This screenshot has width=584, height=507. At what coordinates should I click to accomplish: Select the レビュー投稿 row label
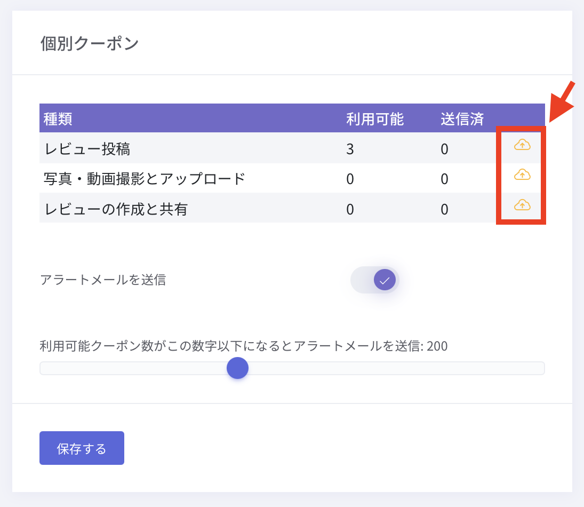pyautogui.click(x=87, y=149)
